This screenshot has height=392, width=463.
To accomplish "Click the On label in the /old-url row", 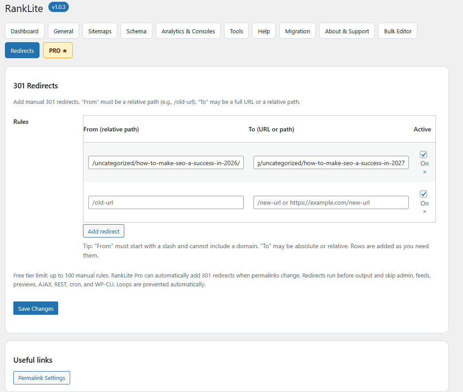I will coord(425,203).
